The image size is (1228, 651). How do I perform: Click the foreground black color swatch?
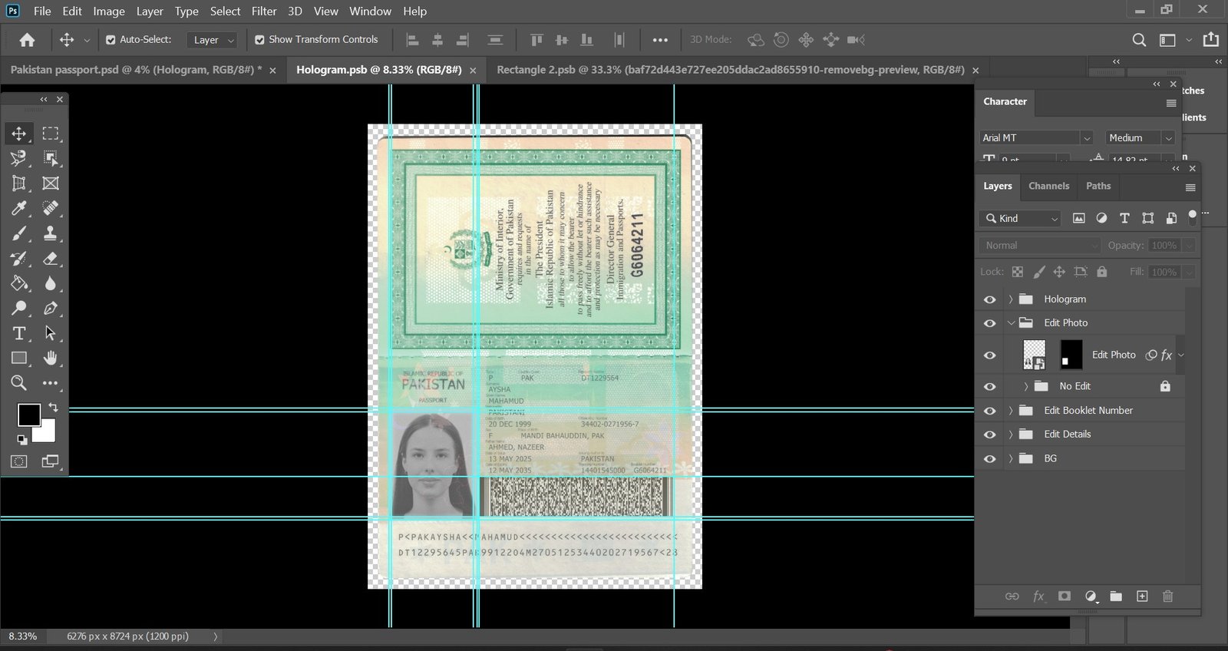pos(29,415)
